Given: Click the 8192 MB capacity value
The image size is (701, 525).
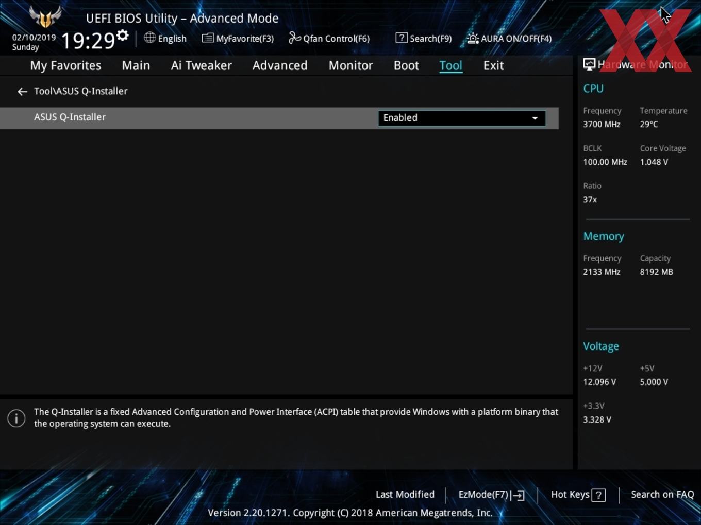Looking at the screenshot, I should pyautogui.click(x=657, y=272).
